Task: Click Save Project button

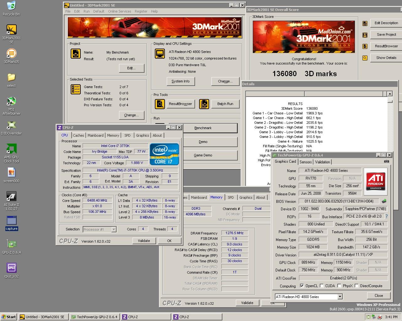Action: coord(386,34)
